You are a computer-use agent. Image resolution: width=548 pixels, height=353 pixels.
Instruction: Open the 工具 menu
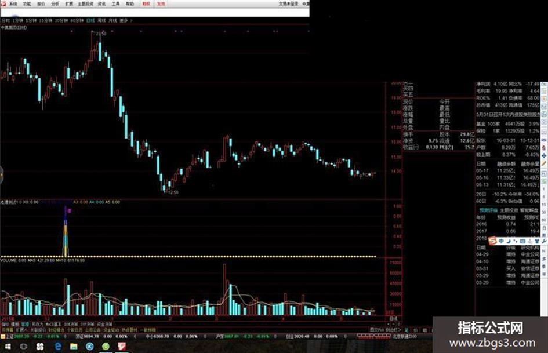point(115,4)
